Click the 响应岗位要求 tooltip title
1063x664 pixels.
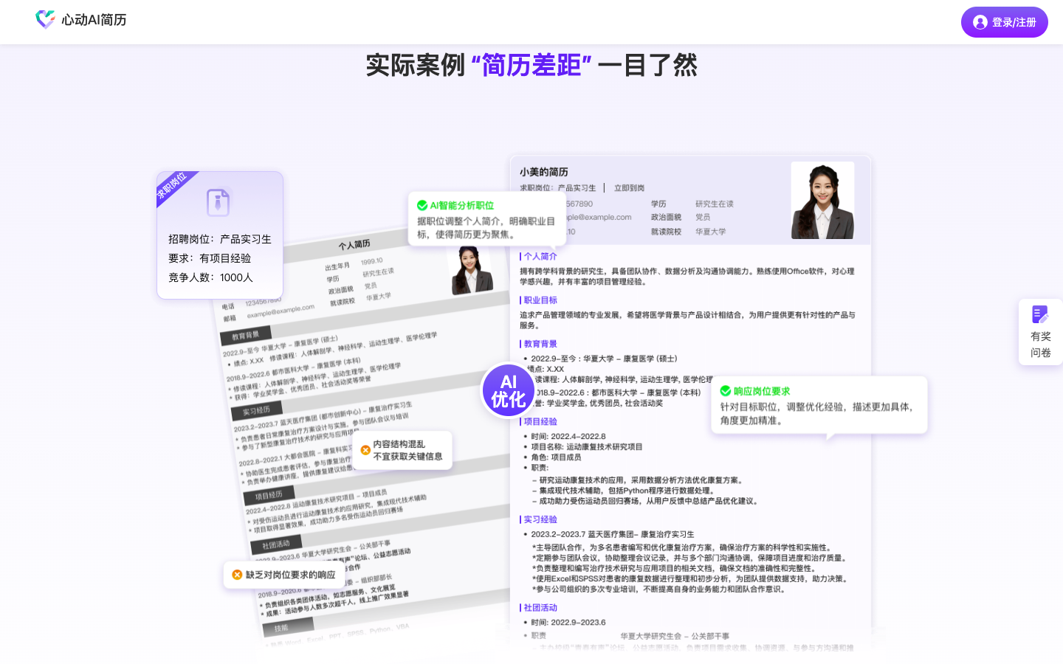pyautogui.click(x=762, y=391)
